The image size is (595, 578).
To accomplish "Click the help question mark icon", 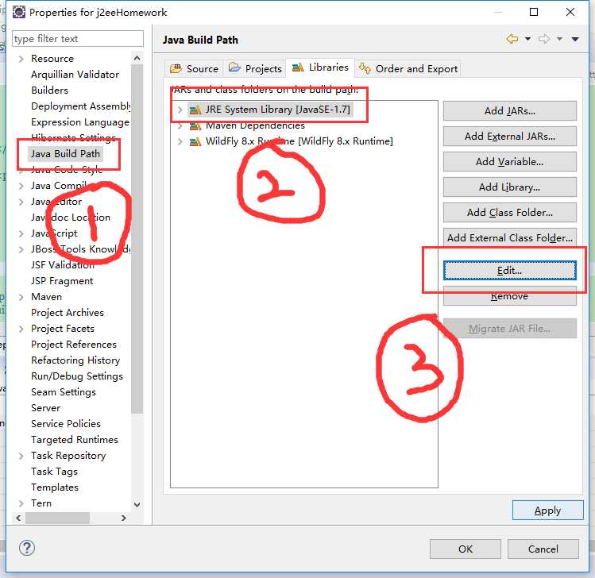I will [26, 548].
